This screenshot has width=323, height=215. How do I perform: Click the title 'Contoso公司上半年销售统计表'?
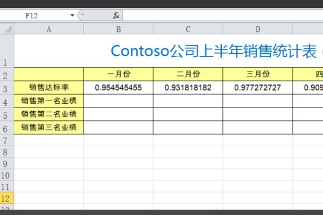[214, 51]
